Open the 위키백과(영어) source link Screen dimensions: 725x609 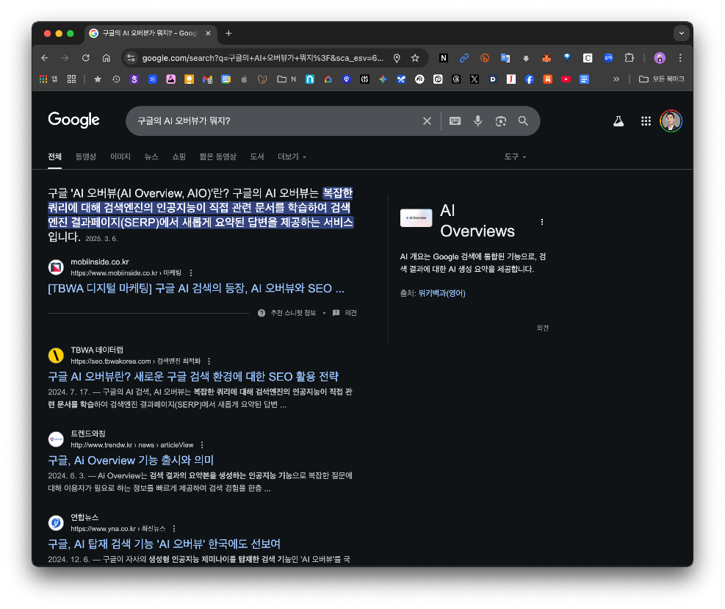[x=441, y=293]
